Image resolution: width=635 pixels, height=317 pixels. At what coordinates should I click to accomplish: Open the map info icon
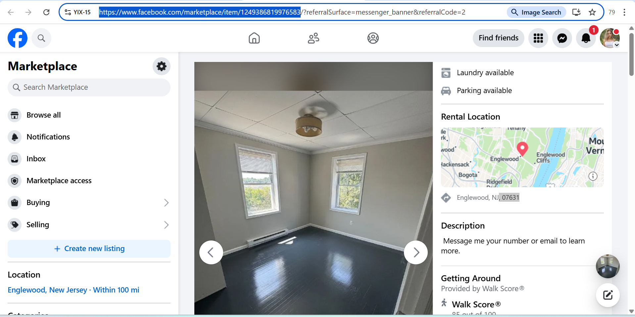click(593, 176)
